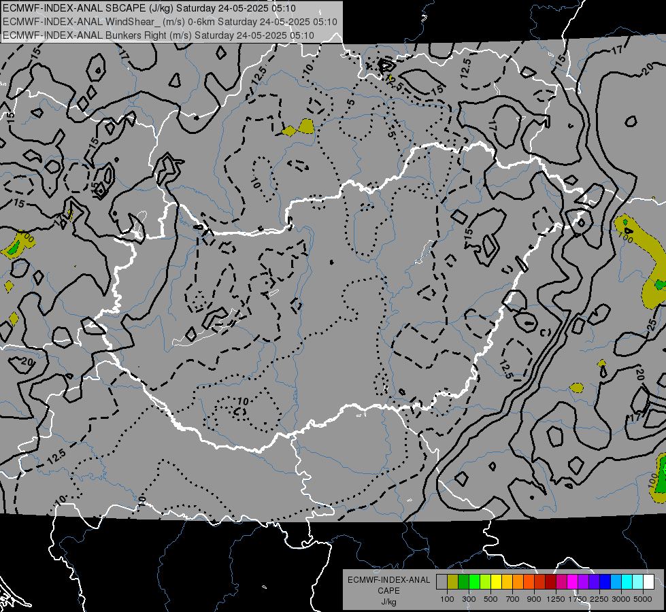Click the 2250 legend scale label

click(599, 599)
